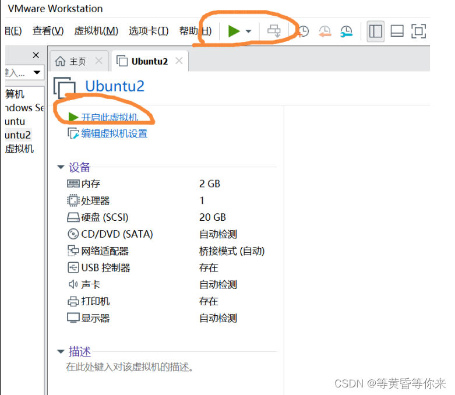455x395 pixels.
Task: Click the send Ctrl+Alt+Del toolbar icon
Action: [x=274, y=31]
